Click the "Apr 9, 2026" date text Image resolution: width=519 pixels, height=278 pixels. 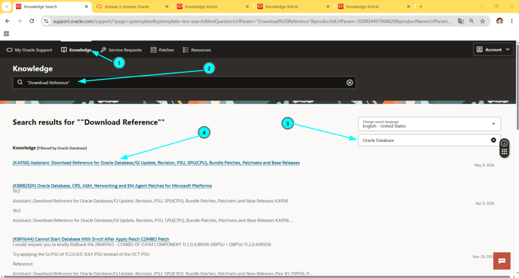pyautogui.click(x=485, y=203)
